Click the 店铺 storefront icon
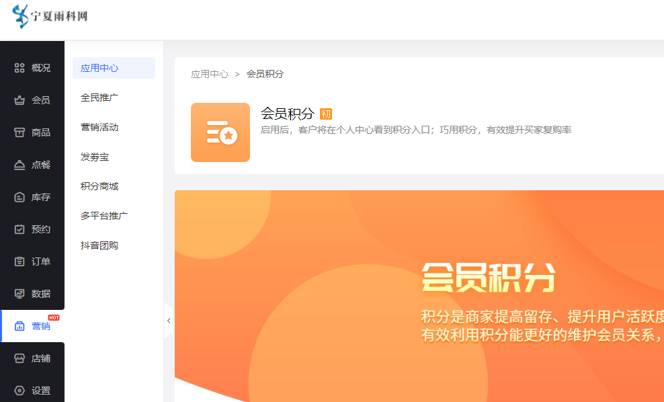 19,358
